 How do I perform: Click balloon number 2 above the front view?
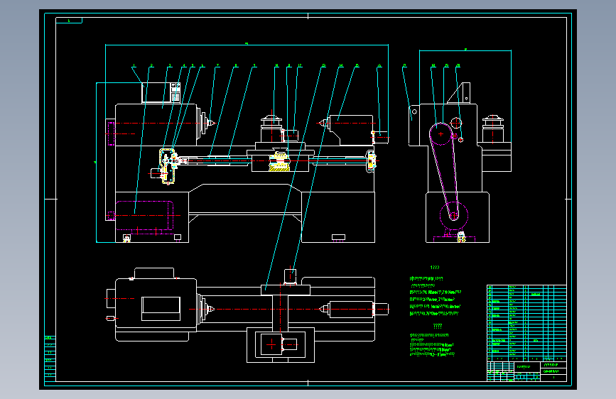(151, 65)
